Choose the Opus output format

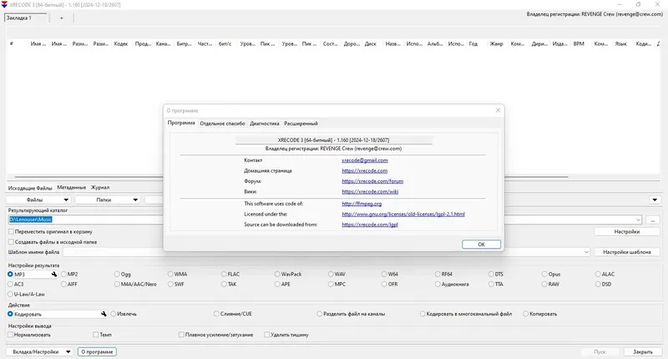(x=544, y=274)
